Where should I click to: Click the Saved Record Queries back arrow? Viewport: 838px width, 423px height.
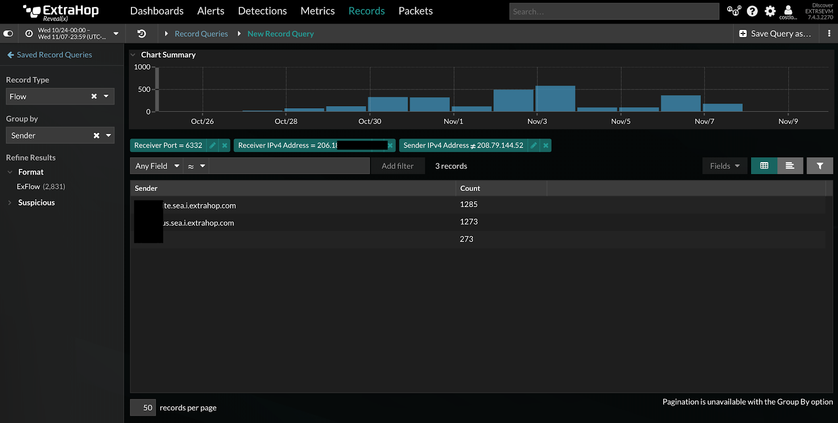10,55
